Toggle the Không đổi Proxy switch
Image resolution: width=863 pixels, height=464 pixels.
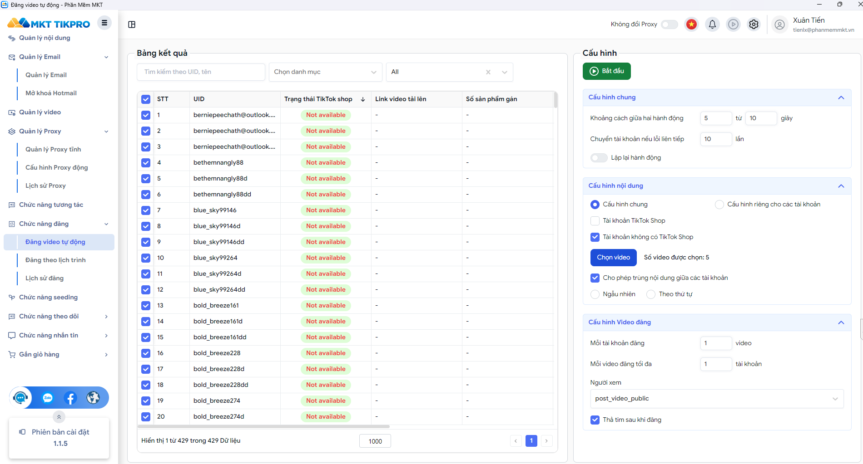670,24
